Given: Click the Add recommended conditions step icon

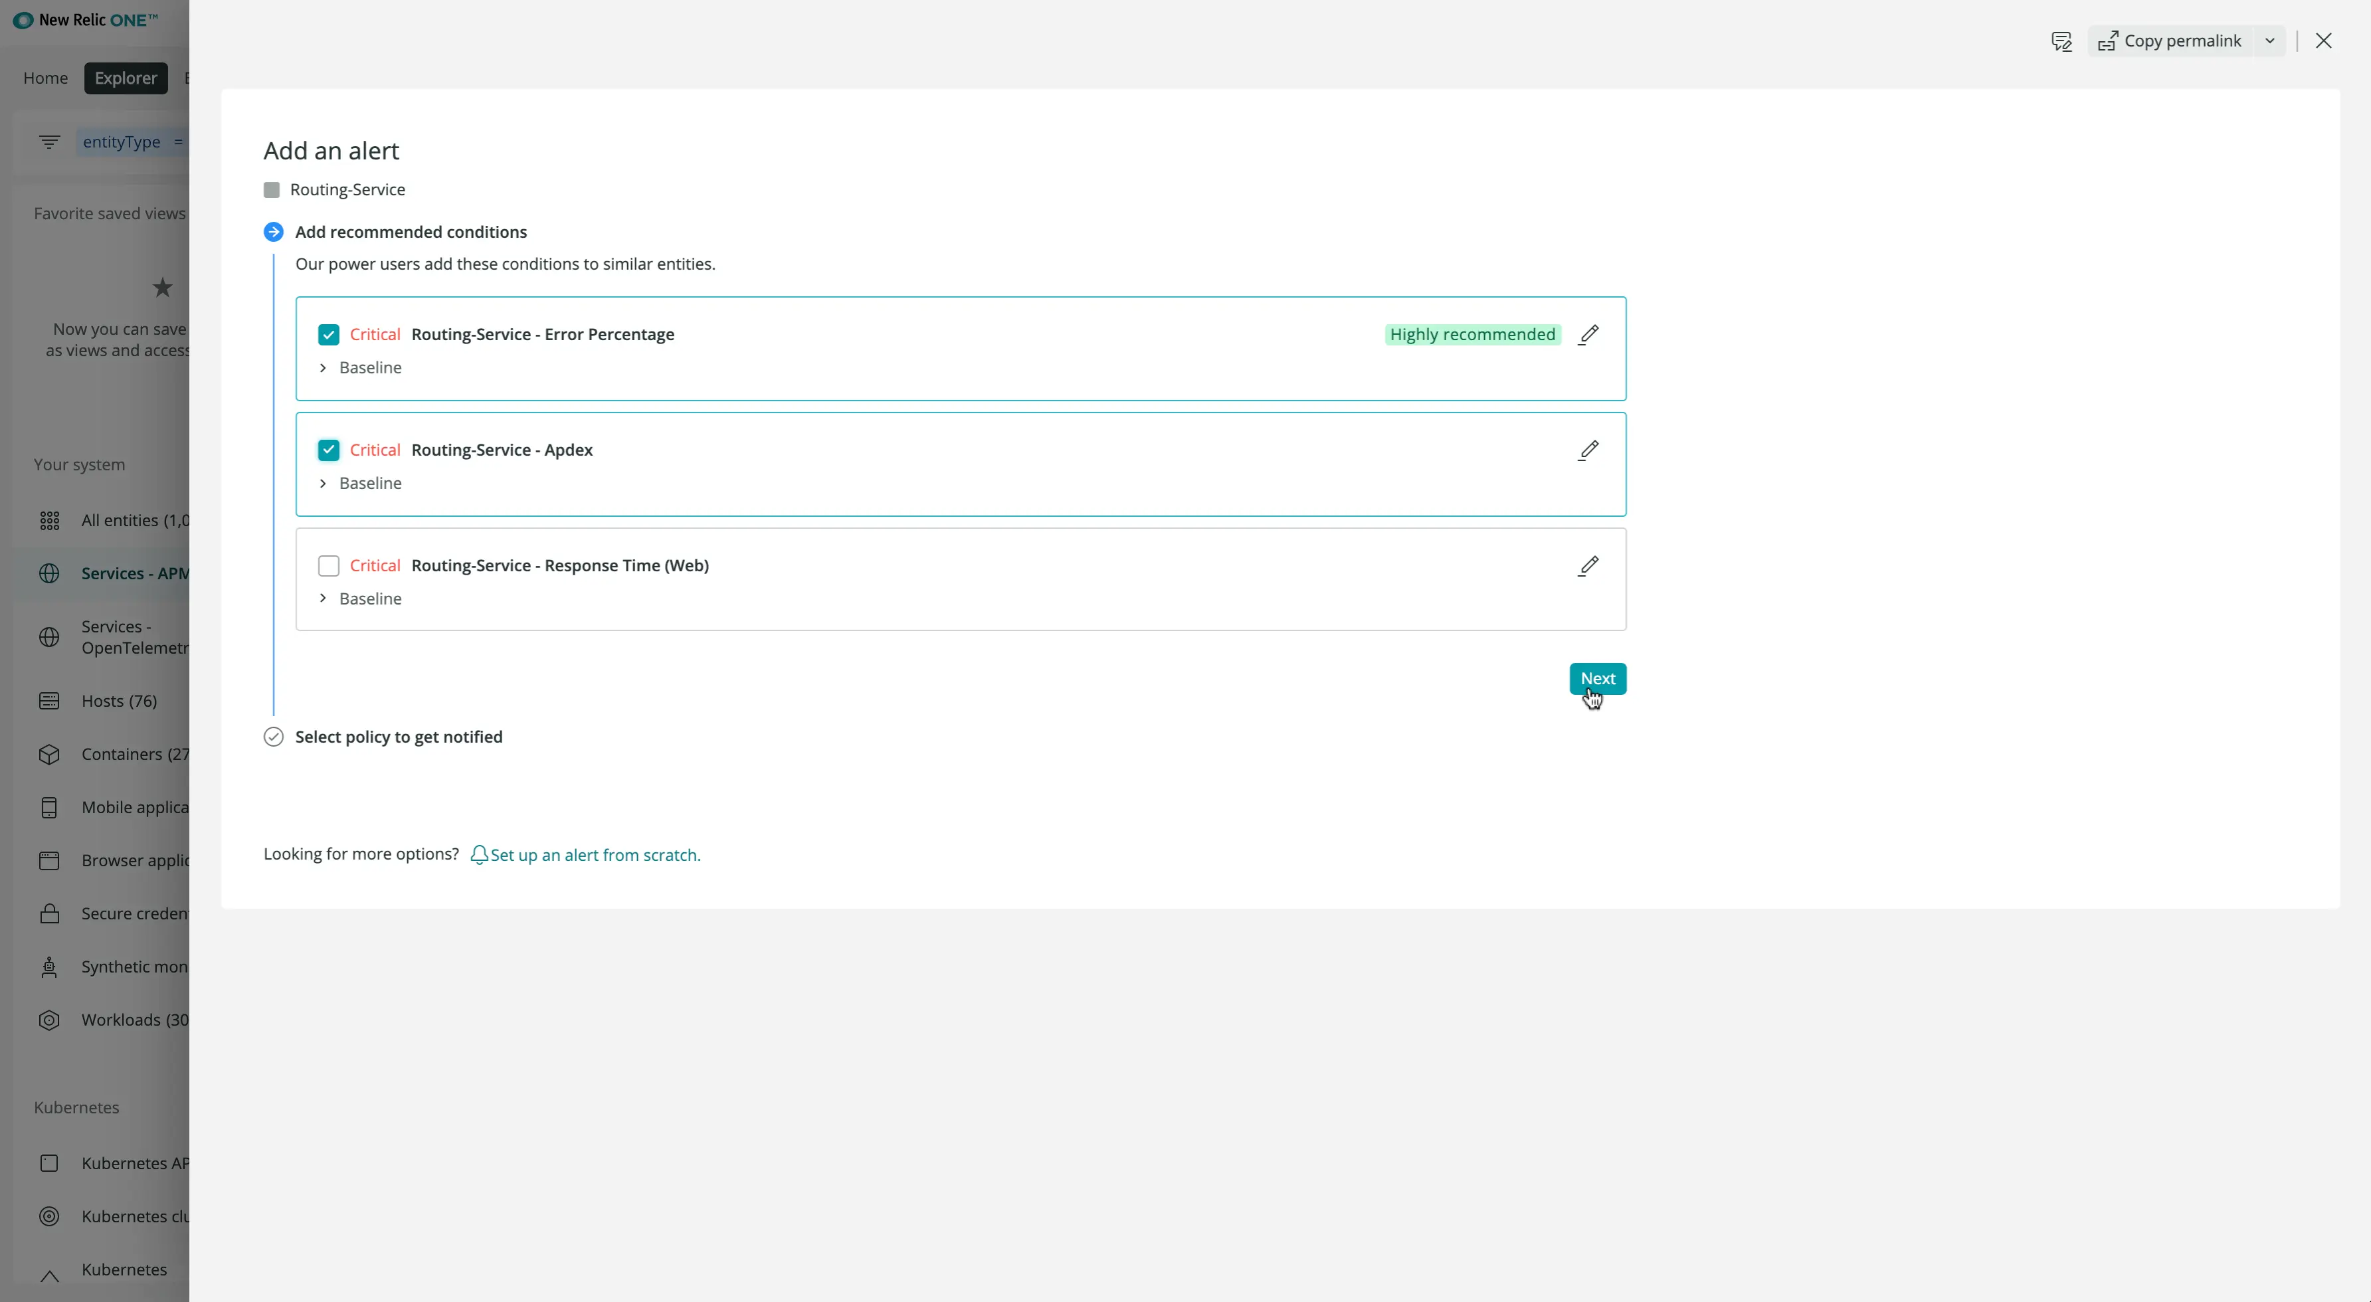Looking at the screenshot, I should pos(272,231).
